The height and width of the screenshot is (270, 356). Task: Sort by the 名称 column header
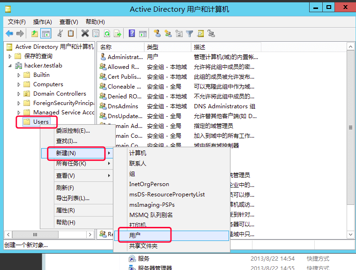click(x=121, y=47)
